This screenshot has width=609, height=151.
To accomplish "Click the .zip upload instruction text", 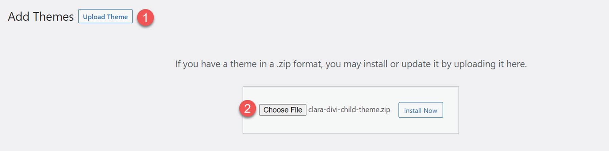I will tap(351, 64).
